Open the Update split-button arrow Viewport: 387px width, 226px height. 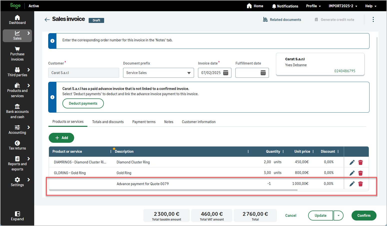(x=339, y=216)
